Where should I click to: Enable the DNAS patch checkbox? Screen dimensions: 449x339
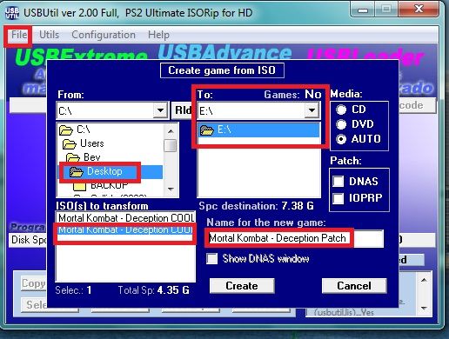338,182
